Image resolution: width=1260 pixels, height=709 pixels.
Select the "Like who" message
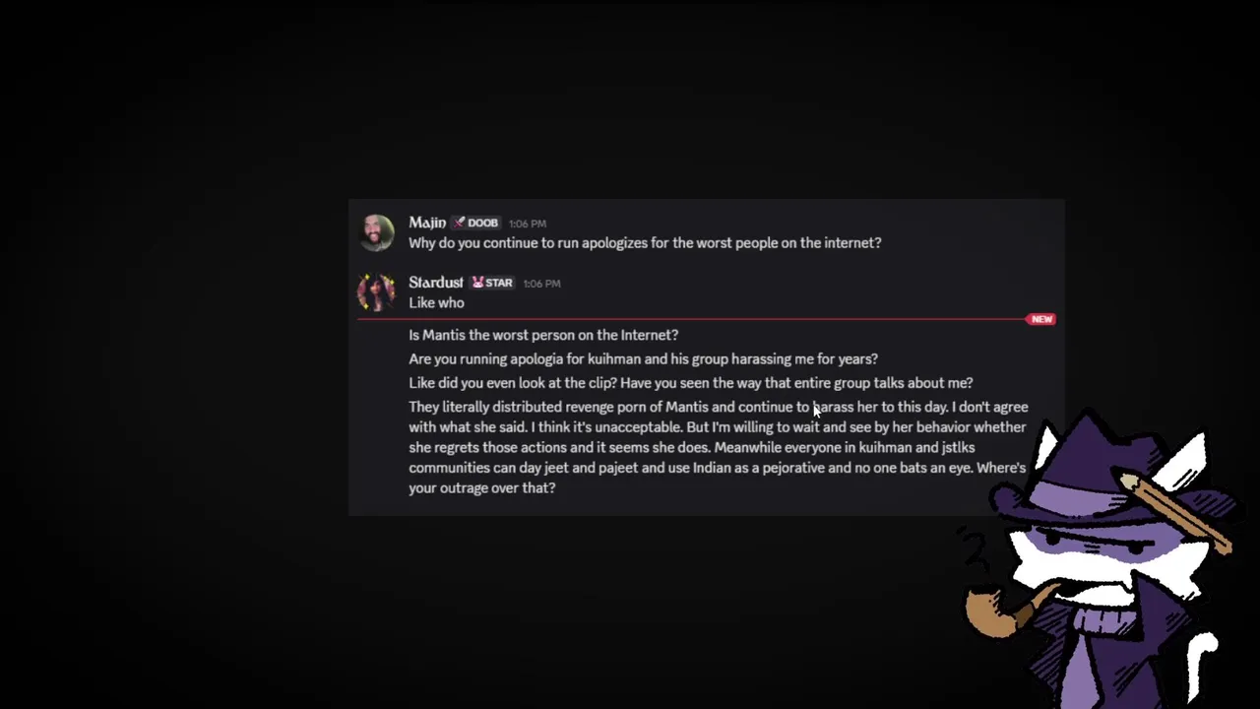point(436,303)
